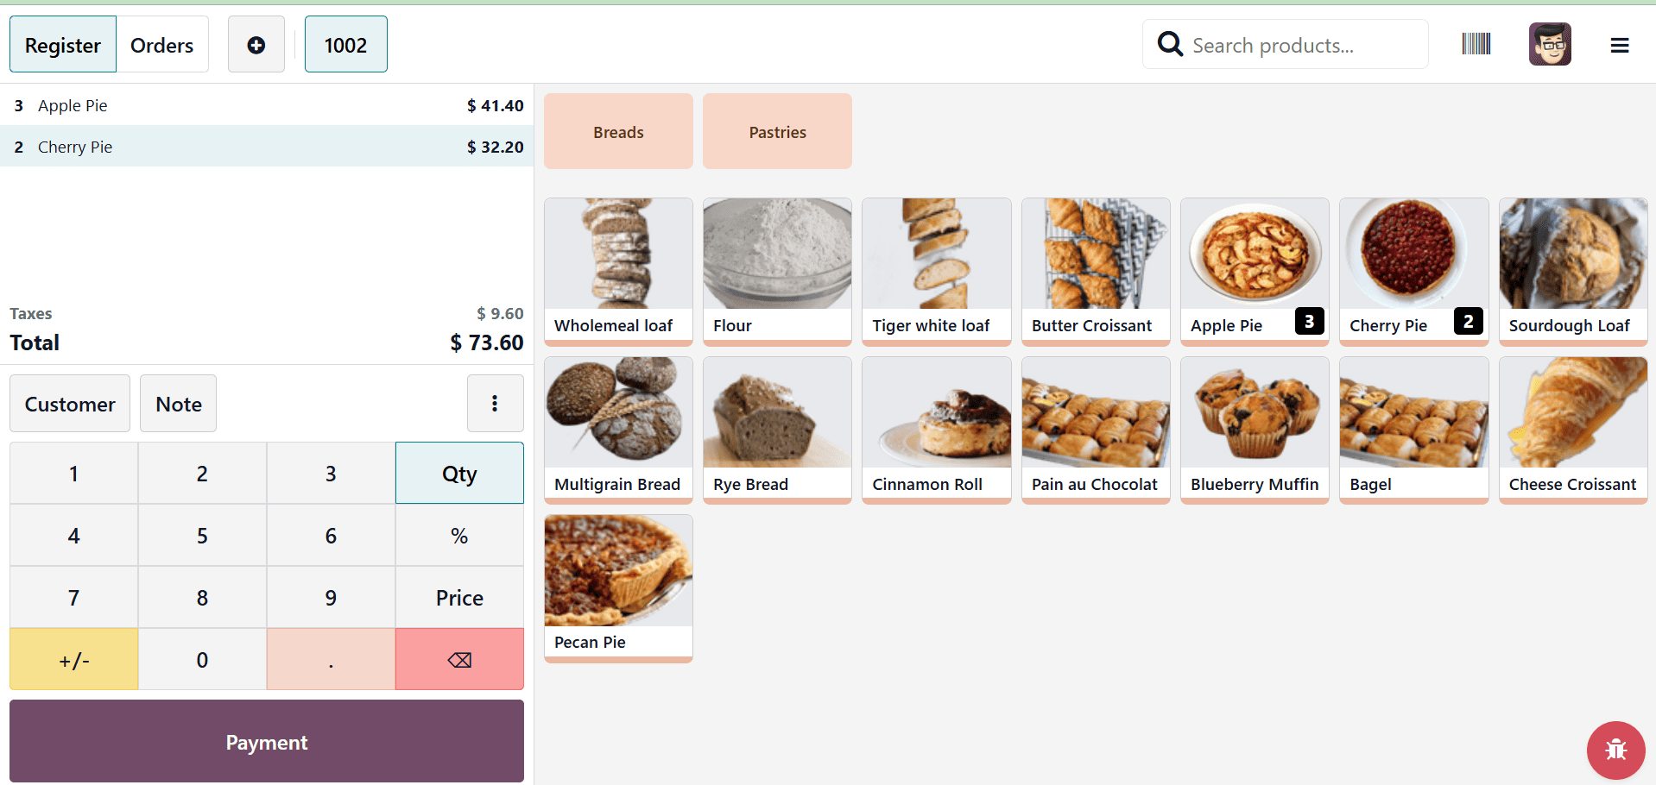
Task: Click the search magnifier icon
Action: [1170, 43]
